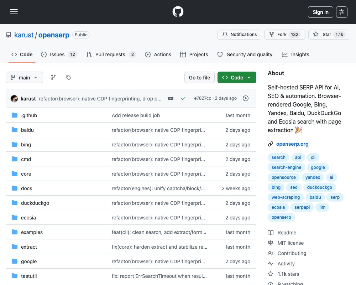The width and height of the screenshot is (356, 285).
Task: Click karust author name in commit row
Action: tap(28, 98)
